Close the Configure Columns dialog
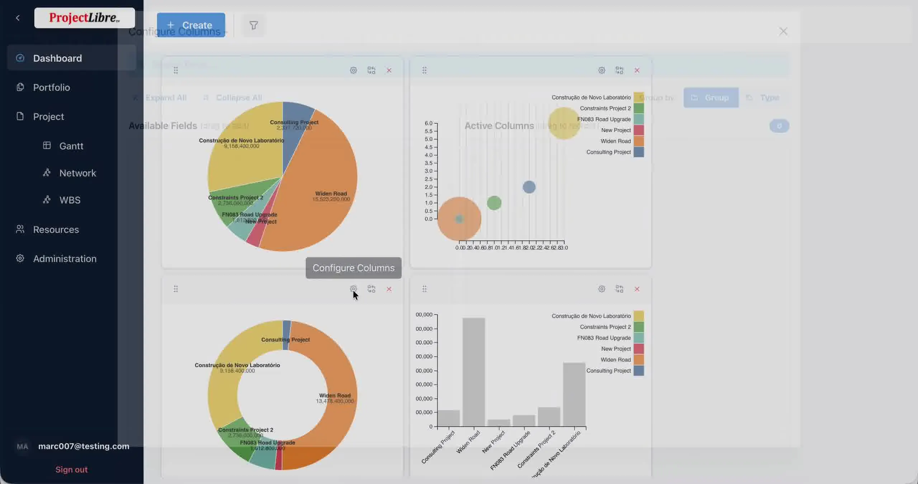 pos(783,32)
